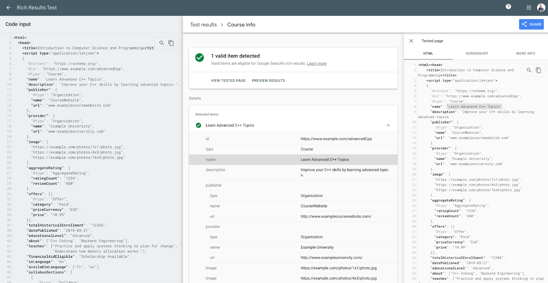This screenshot has width=548, height=283.
Task: Click the back arrow beside Rich Results Test
Action: (x=9, y=8)
